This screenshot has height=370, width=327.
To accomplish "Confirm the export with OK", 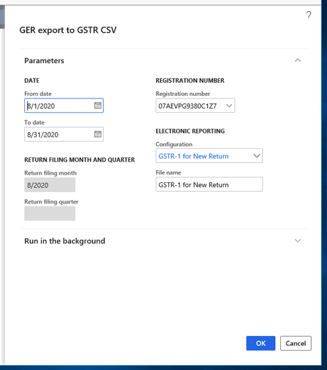I will click(x=261, y=343).
